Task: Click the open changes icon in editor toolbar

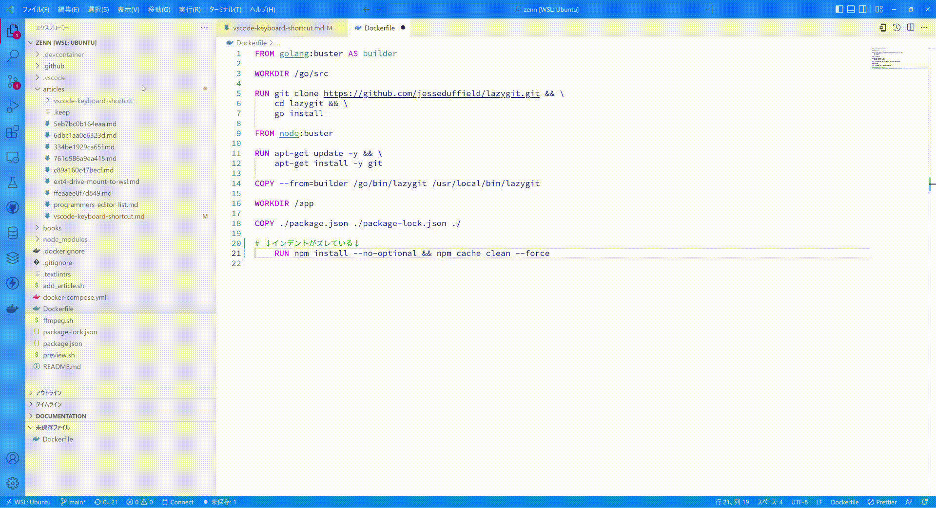Action: pyautogui.click(x=882, y=28)
